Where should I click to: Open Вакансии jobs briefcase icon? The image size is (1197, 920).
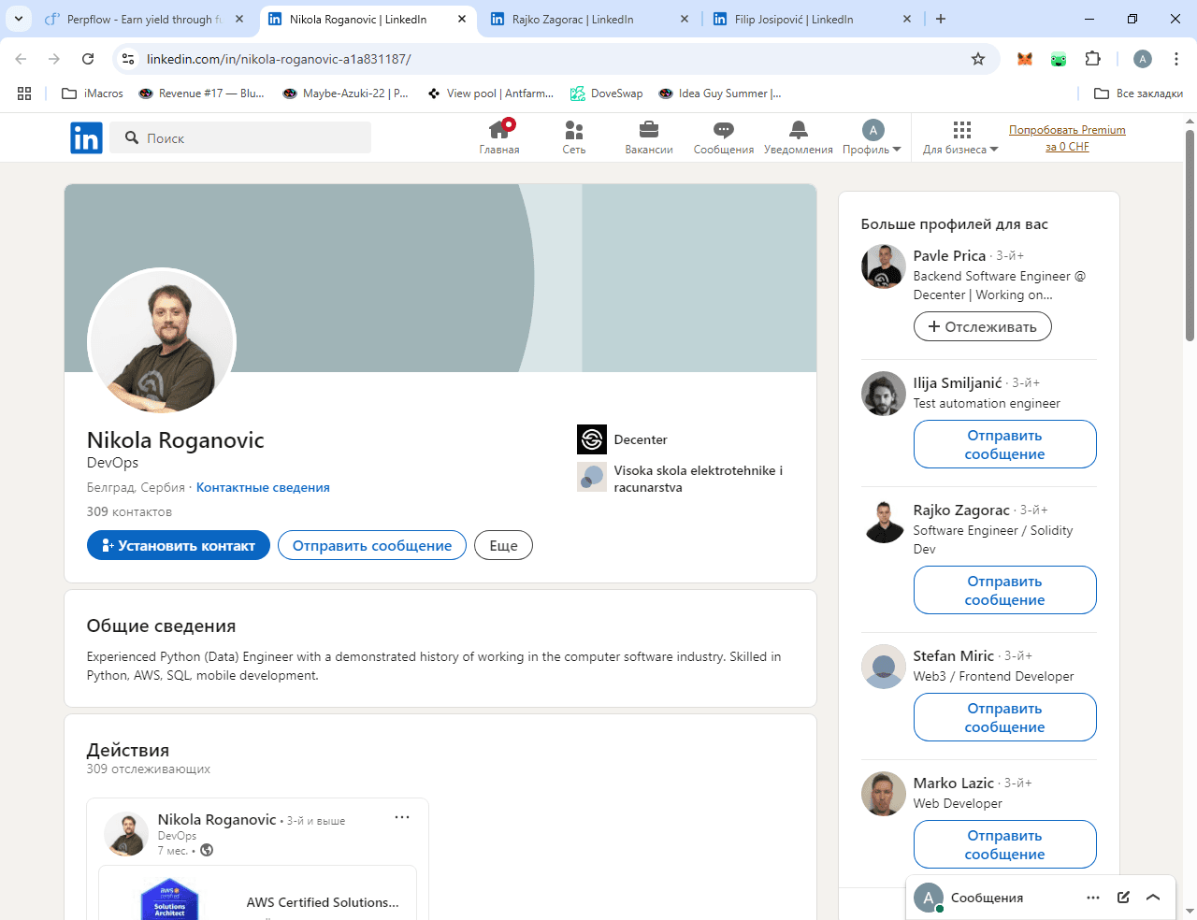pos(649,137)
